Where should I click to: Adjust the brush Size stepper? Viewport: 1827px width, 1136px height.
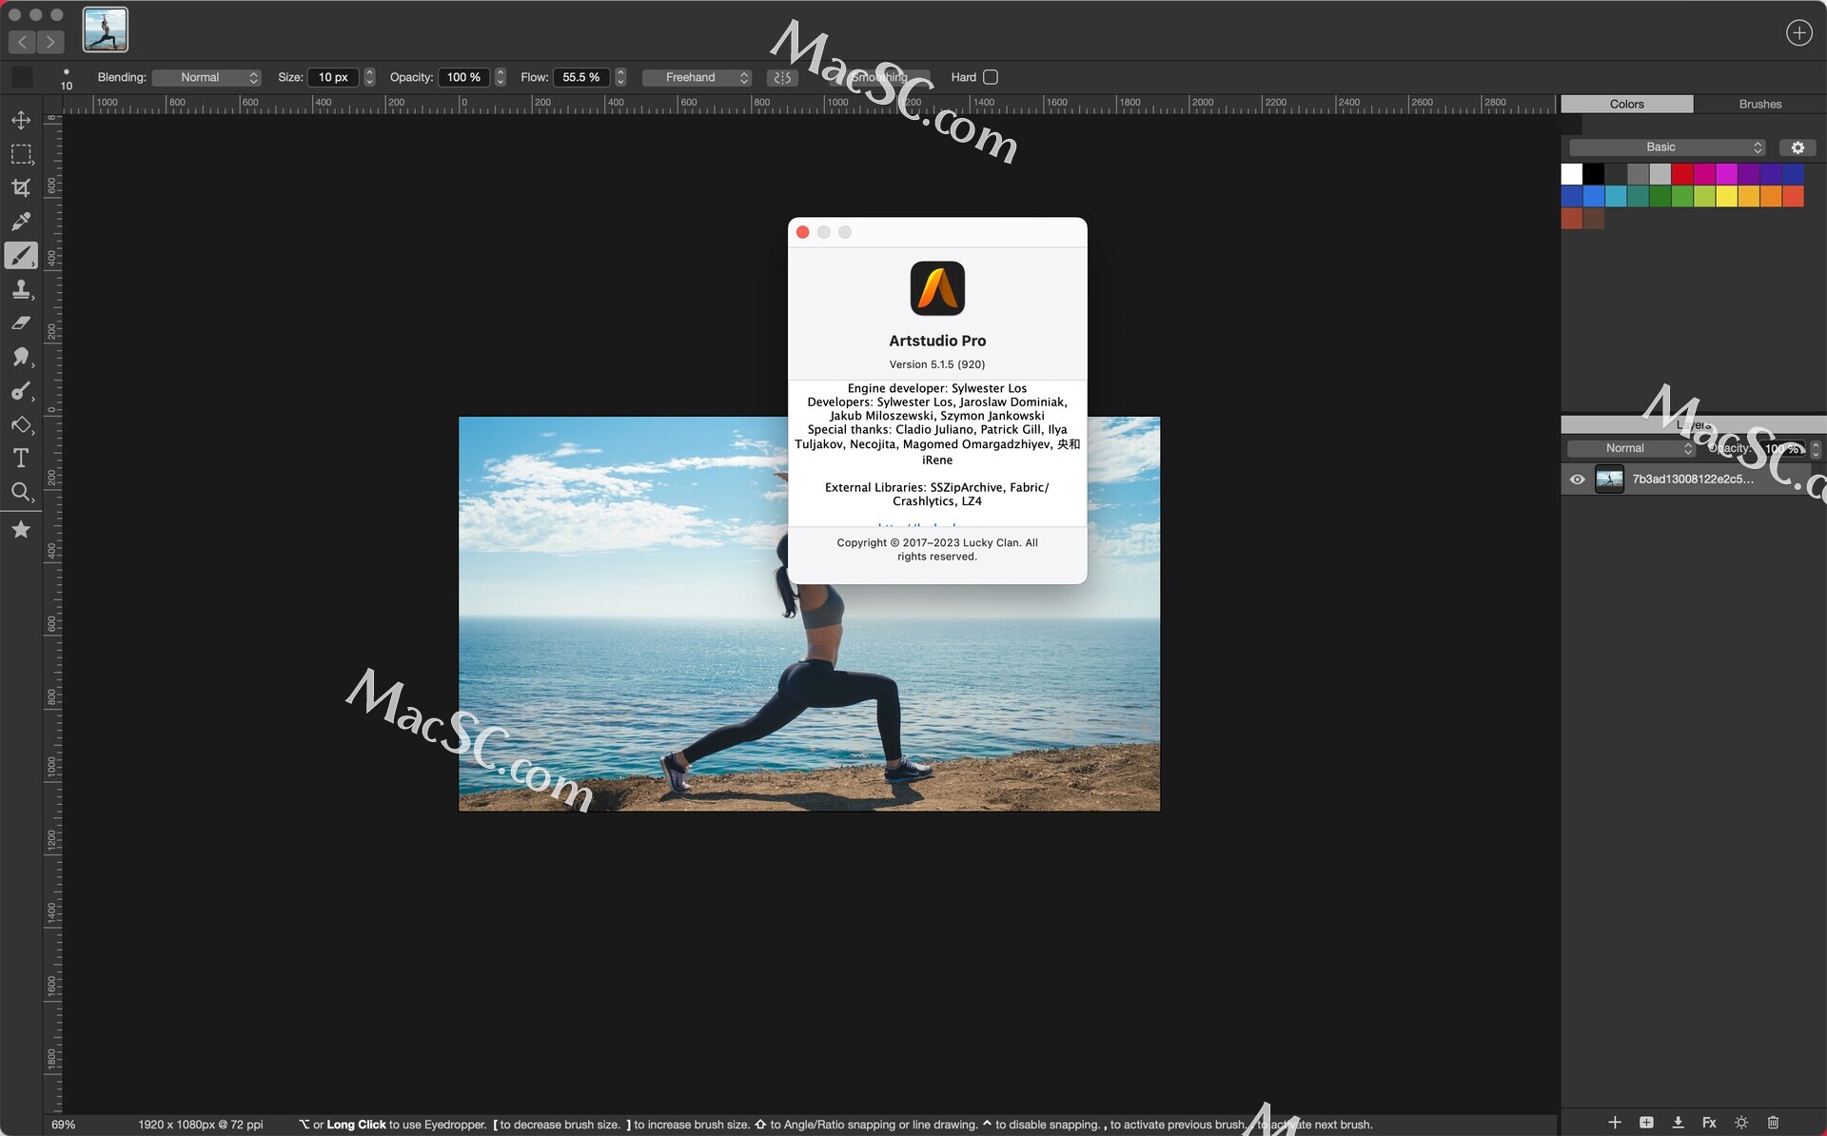369,78
